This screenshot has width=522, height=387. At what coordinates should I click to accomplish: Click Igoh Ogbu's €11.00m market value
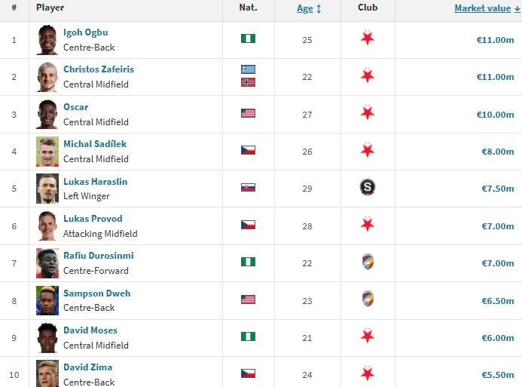click(x=495, y=39)
